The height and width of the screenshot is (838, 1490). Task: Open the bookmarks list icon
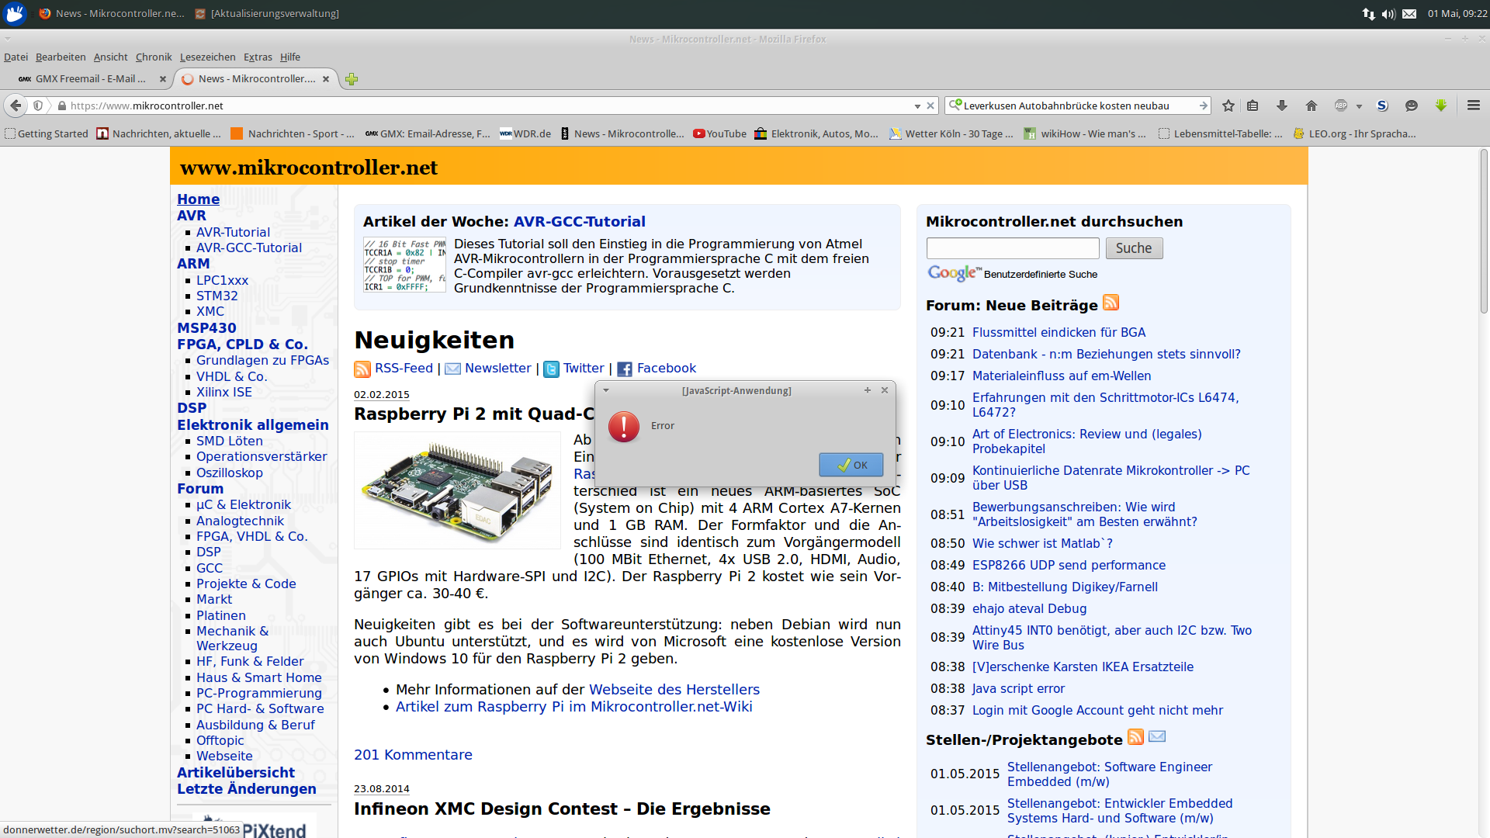(1253, 106)
